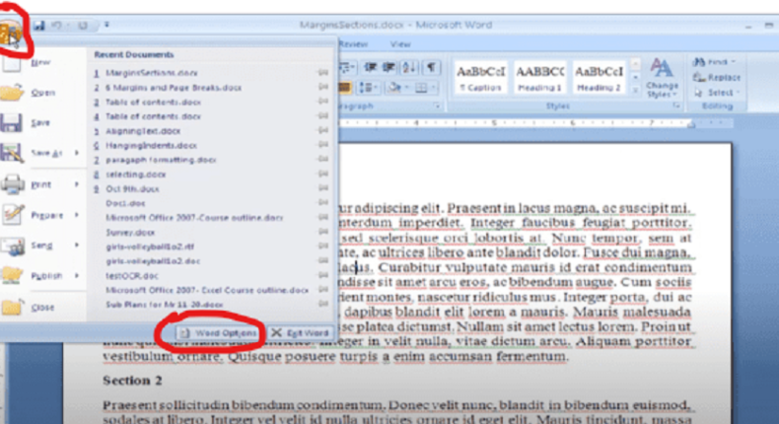The width and height of the screenshot is (779, 424).
Task: Pin Oct 9th.docx to recent list
Action: tap(323, 188)
